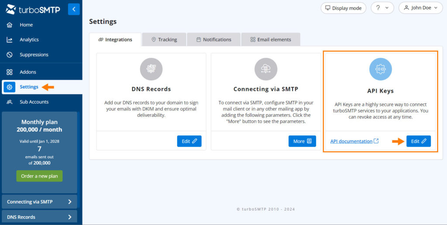
Task: Click the API Keys circular icon
Action: click(x=380, y=69)
